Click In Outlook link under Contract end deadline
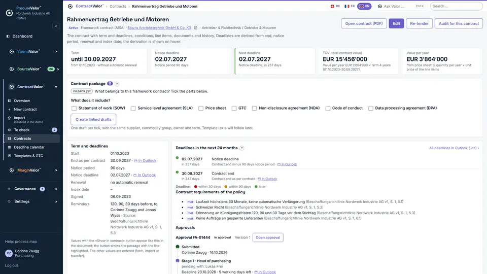Viewport: 487px width, 274px height. tap(267, 179)
